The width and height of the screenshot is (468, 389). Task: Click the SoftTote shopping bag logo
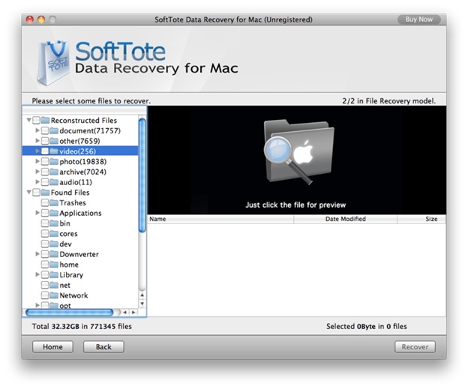click(53, 63)
